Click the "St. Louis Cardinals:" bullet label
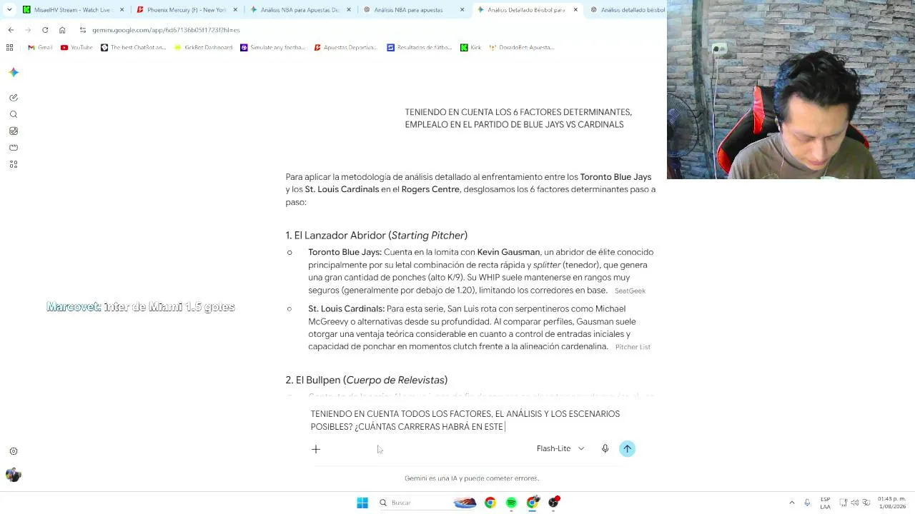The width and height of the screenshot is (915, 514). 346,308
